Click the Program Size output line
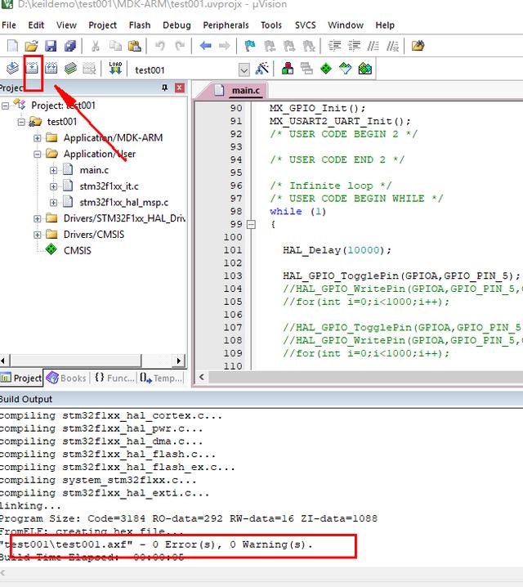This screenshot has height=587, width=523. point(189,518)
